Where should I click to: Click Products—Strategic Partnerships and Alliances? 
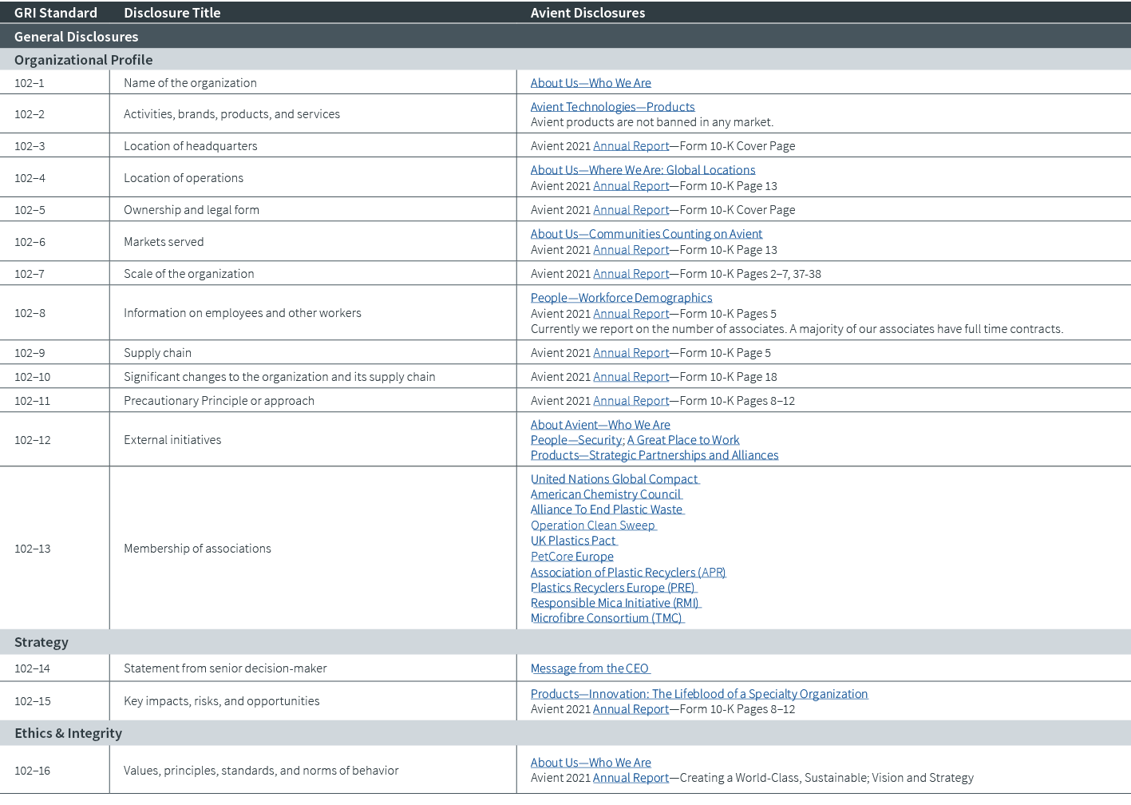(654, 454)
